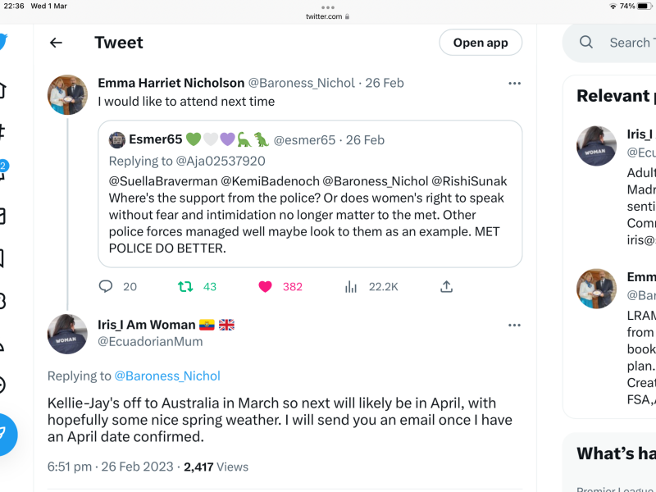Click the back arrow beside Tweet
The image size is (656, 492).
56,43
